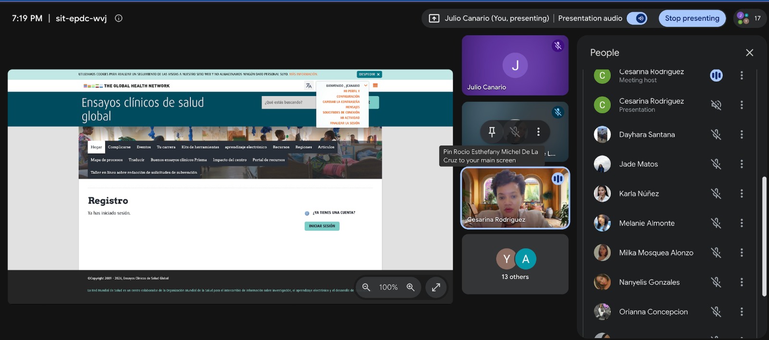Screen dimensions: 769x340
Task: Open more options on Rocio's video tile
Action: [x=538, y=132]
